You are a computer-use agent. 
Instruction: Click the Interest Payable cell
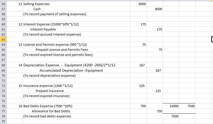77,29
